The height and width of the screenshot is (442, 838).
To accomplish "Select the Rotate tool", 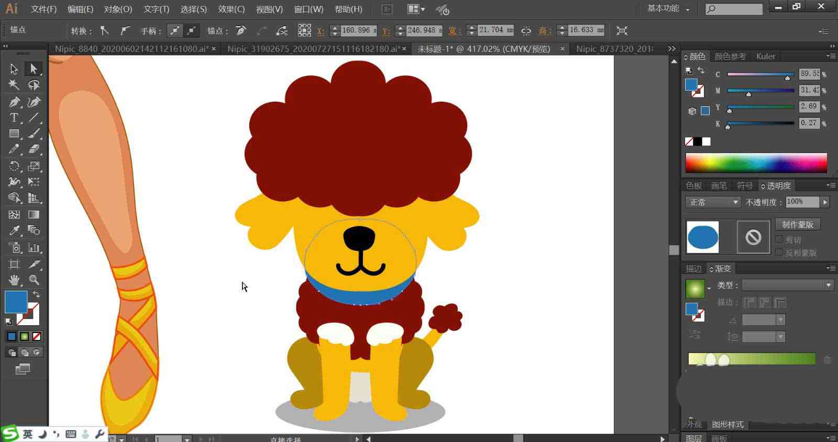I will click(x=14, y=167).
